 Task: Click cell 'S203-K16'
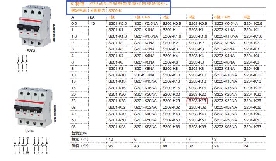[197, 88]
